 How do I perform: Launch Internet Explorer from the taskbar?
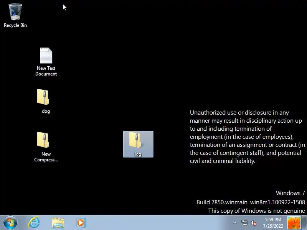pyautogui.click(x=34, y=222)
